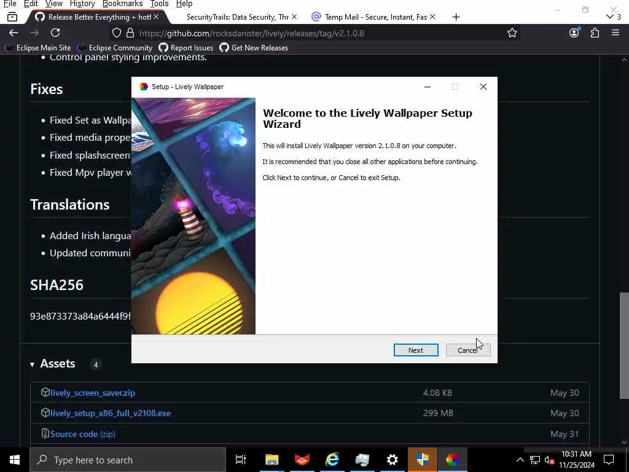Image resolution: width=629 pixels, height=472 pixels.
Task: Click the network icon in system tray
Action: [x=535, y=460]
